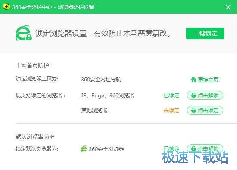Image resolution: width=237 pixels, height=170 pixels.
Task: Click the 锁定默认浏览器为 label
Action: (x=37, y=149)
